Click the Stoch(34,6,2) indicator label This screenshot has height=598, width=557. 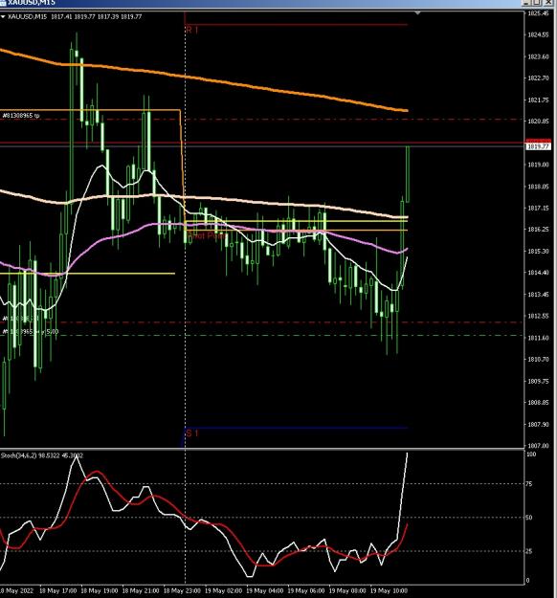42,455
